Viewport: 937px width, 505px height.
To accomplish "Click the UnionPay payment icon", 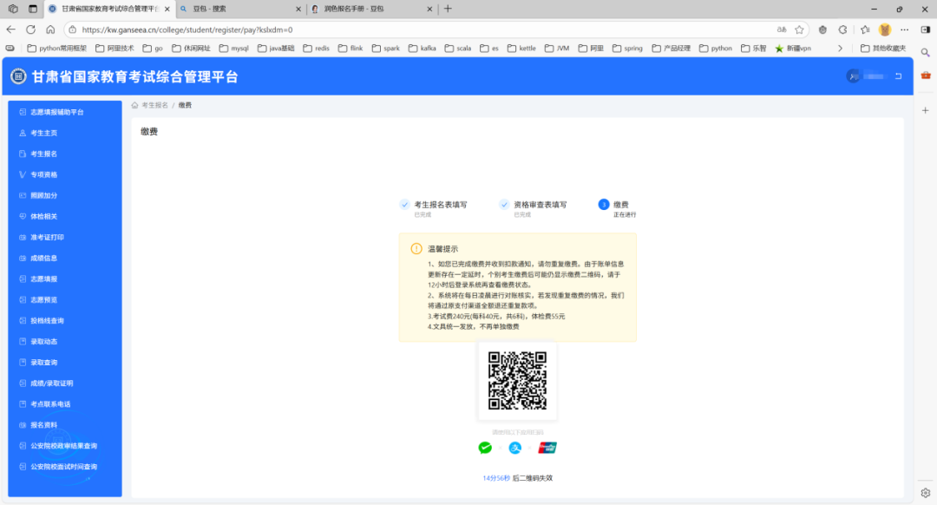I will click(546, 447).
